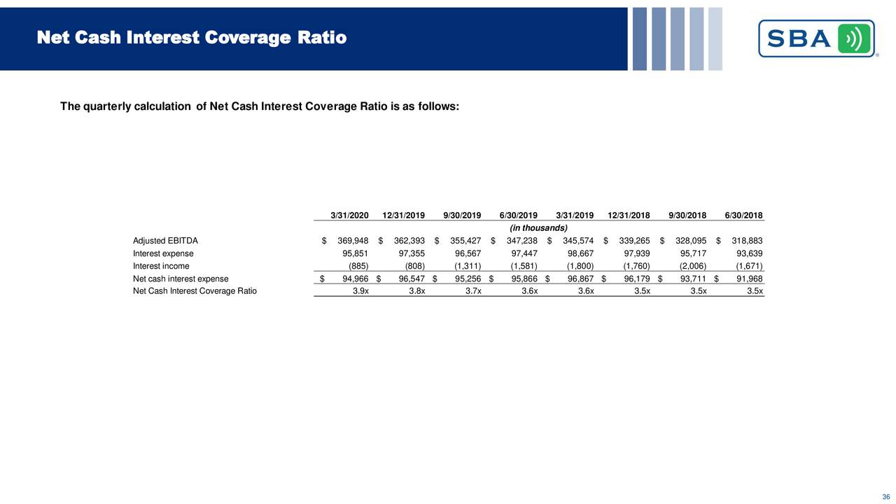The image size is (896, 504).
Task: Click the 9/30/2019 column header
Action: click(462, 215)
